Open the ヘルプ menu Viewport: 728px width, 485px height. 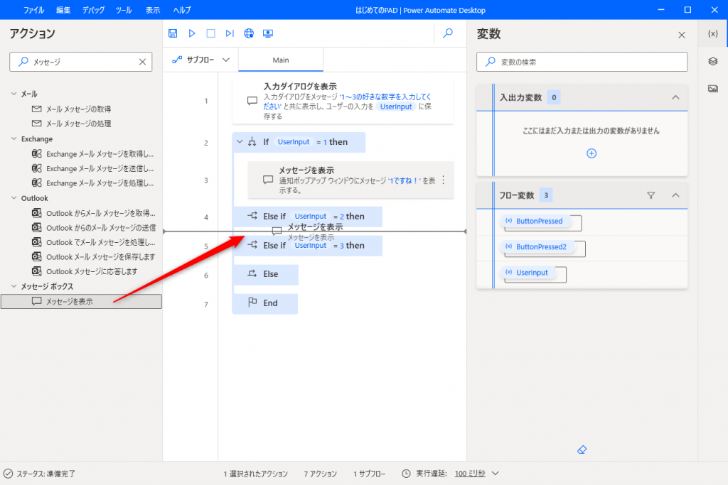tap(181, 10)
